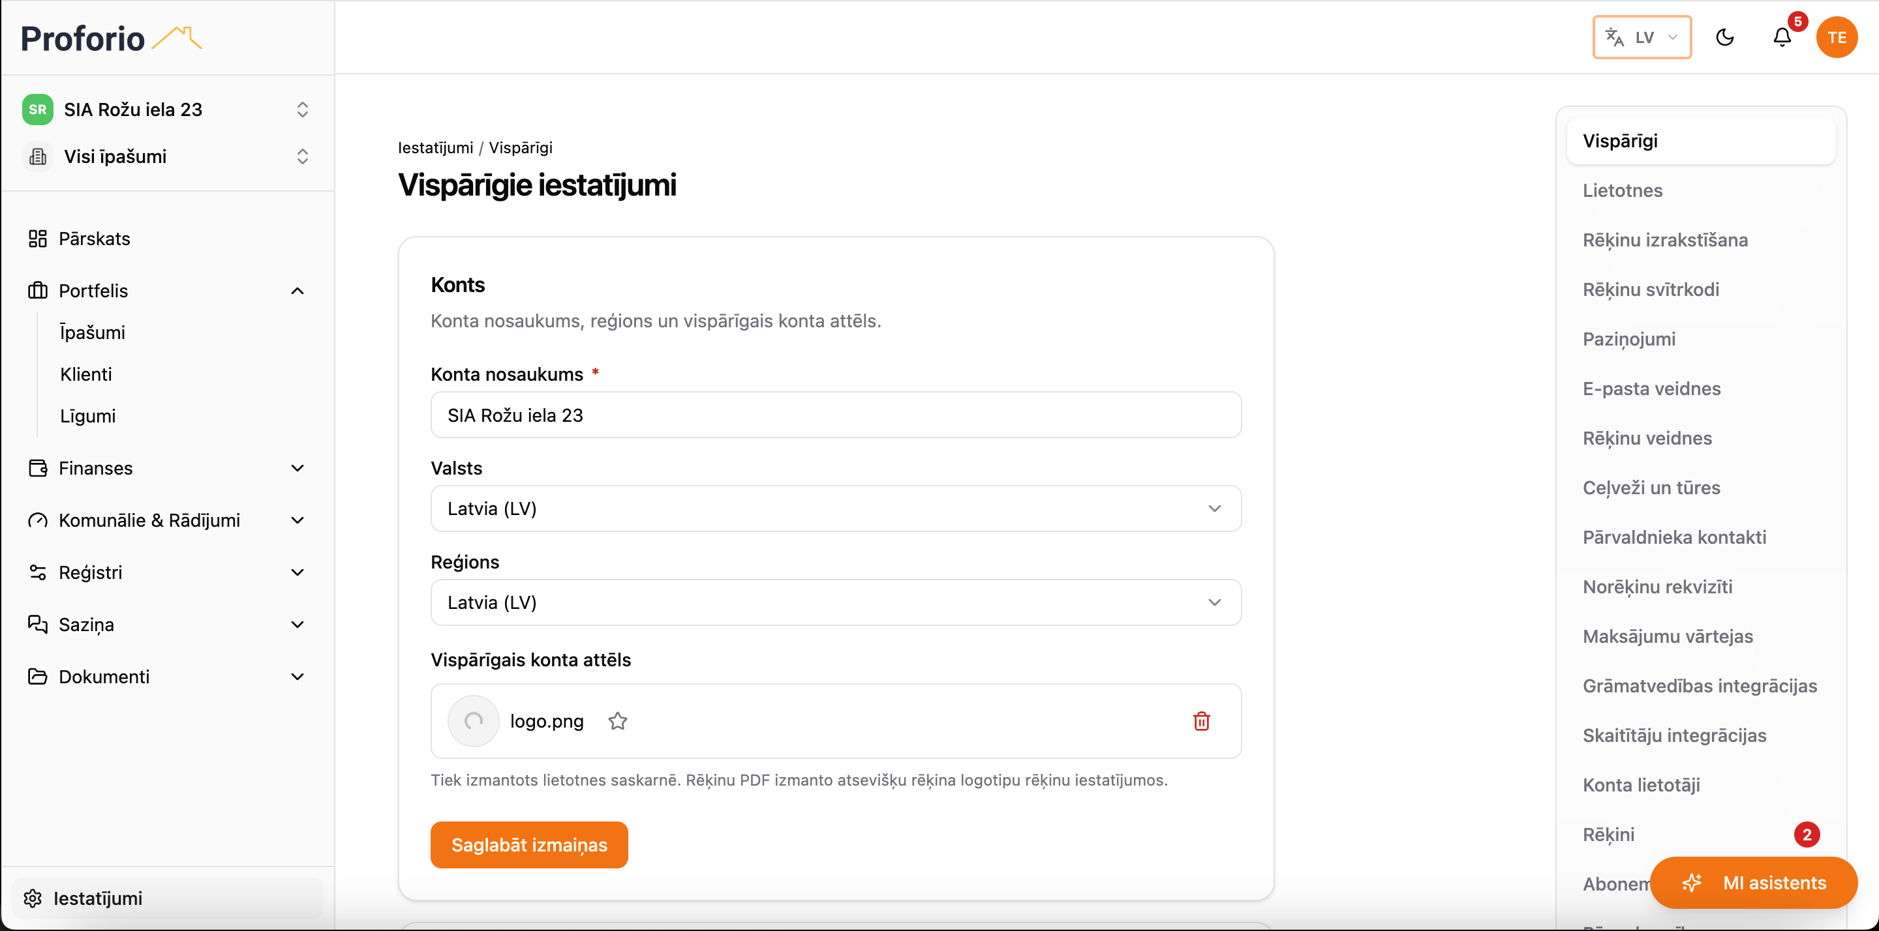
Task: Expand the Finanses menu section
Action: click(298, 468)
